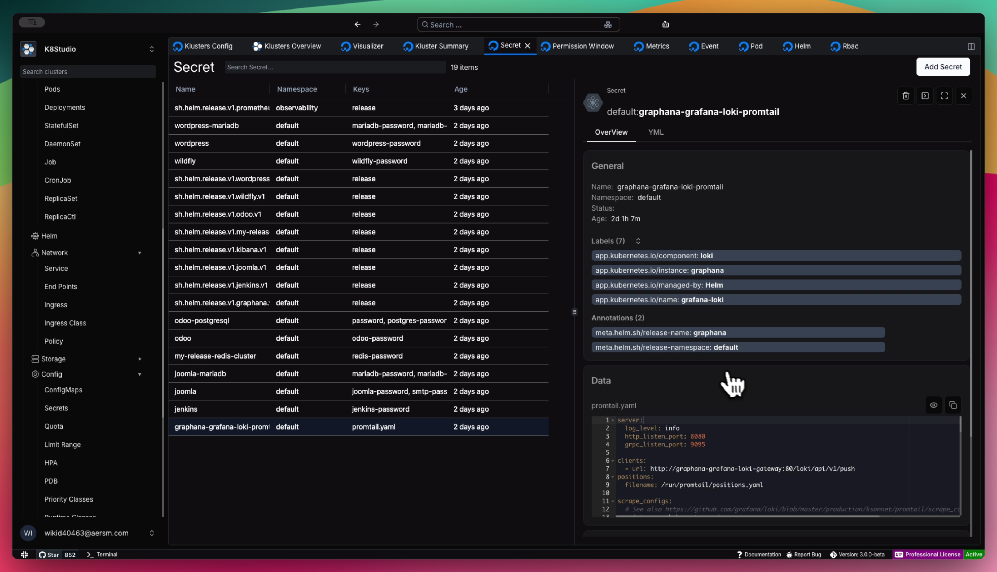Switch to the Klusters Overview tab

(x=287, y=46)
